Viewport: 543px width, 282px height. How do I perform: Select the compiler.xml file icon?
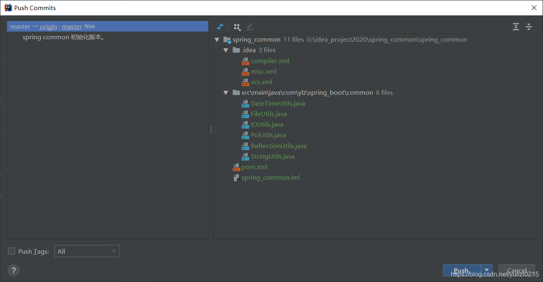(x=245, y=61)
